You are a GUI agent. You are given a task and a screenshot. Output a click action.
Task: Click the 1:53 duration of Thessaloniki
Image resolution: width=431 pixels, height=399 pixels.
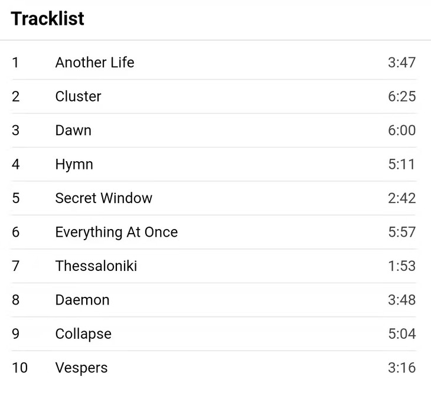click(401, 266)
